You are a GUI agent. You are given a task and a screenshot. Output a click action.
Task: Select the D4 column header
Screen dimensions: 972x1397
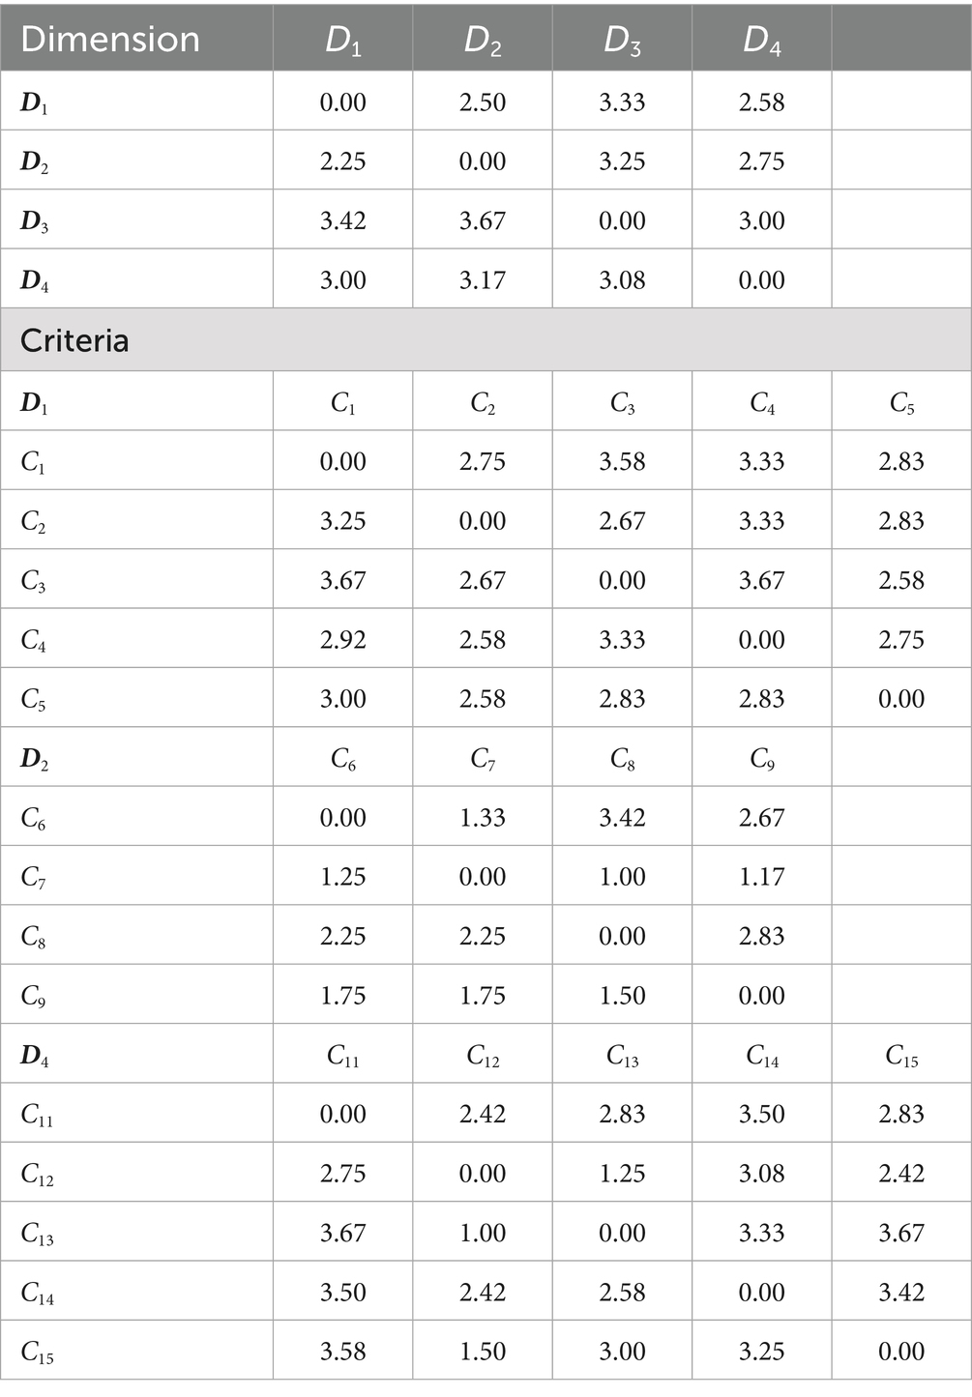pyautogui.click(x=761, y=40)
